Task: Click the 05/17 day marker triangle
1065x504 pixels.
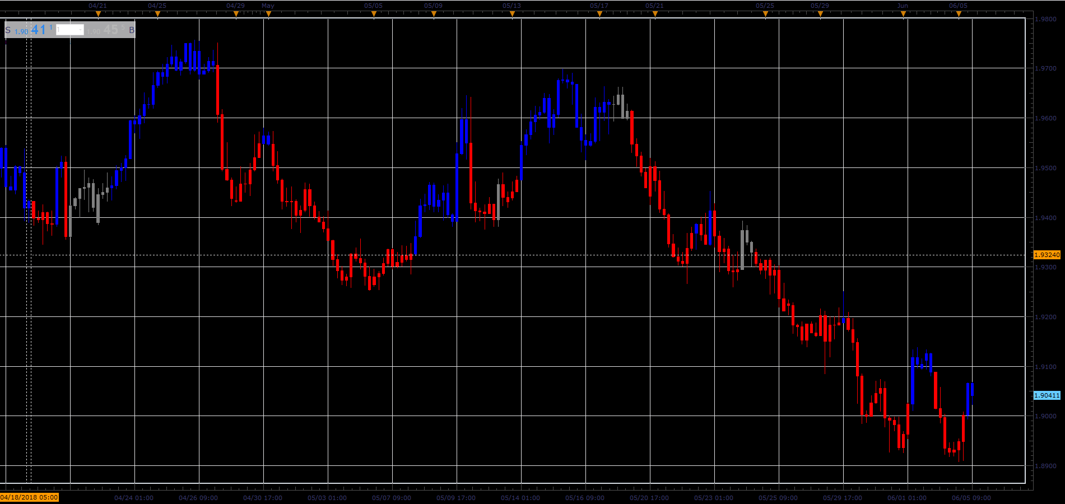Action: [x=599, y=15]
